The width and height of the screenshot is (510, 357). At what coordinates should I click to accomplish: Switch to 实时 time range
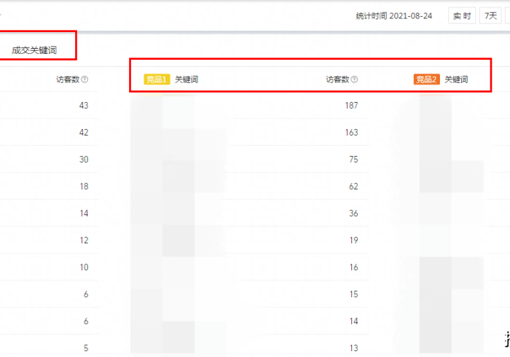coord(462,15)
